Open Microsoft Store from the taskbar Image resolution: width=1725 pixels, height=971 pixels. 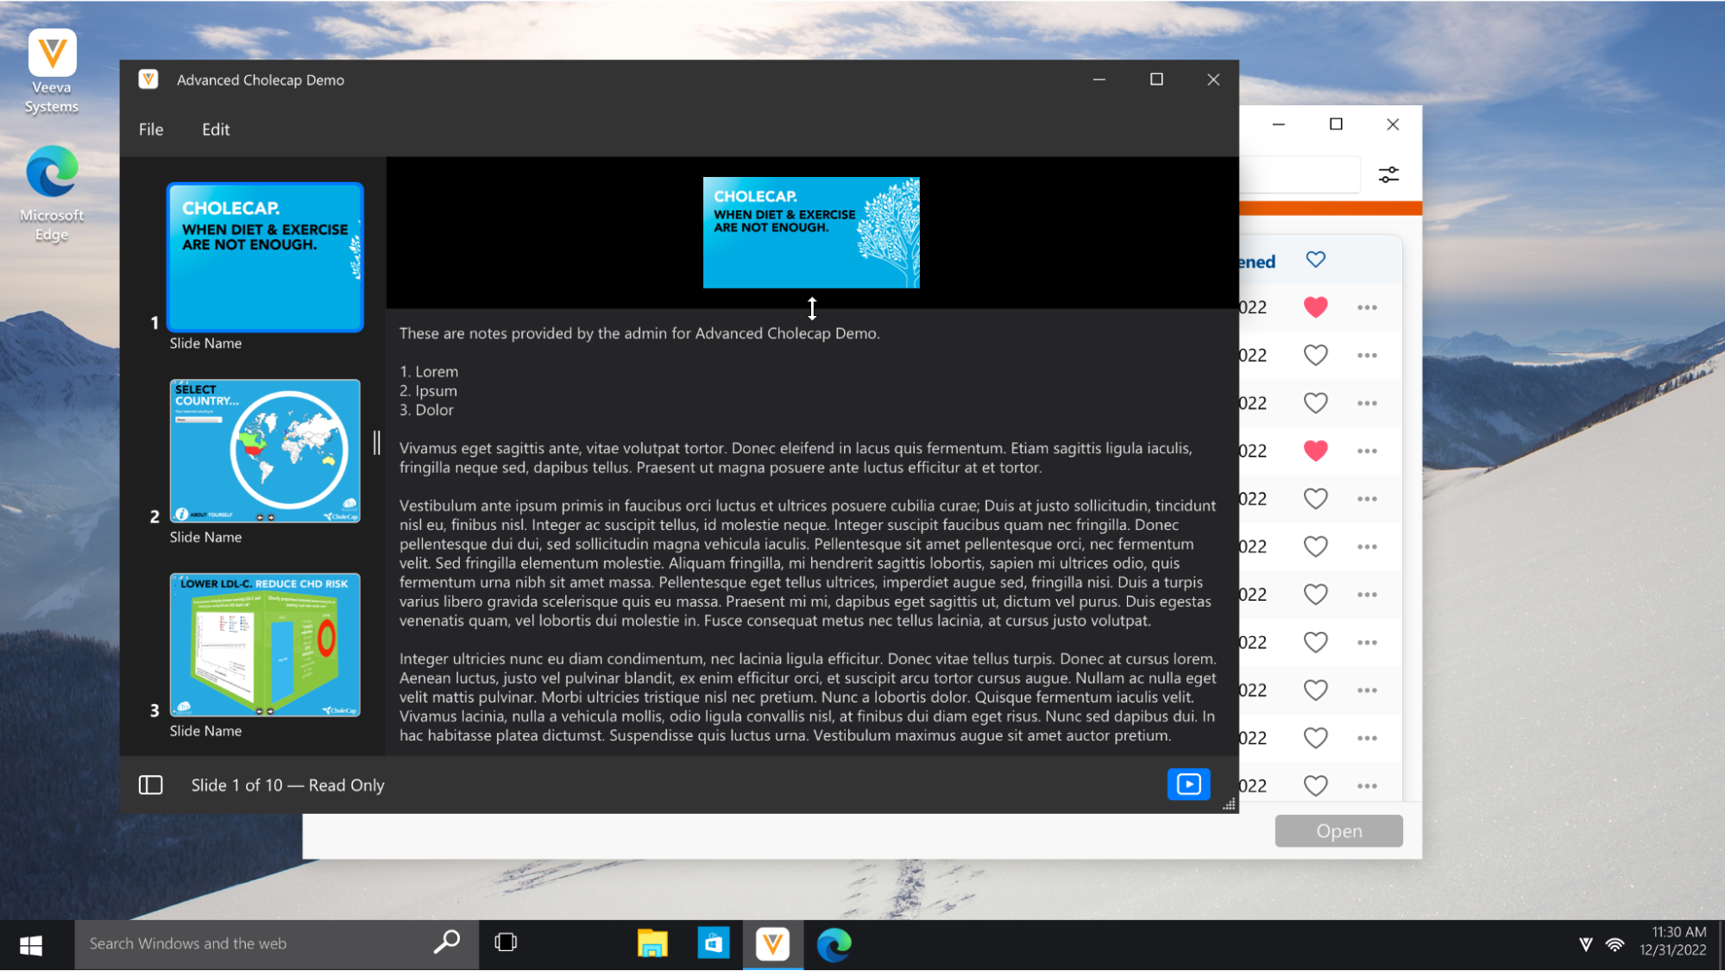click(713, 943)
